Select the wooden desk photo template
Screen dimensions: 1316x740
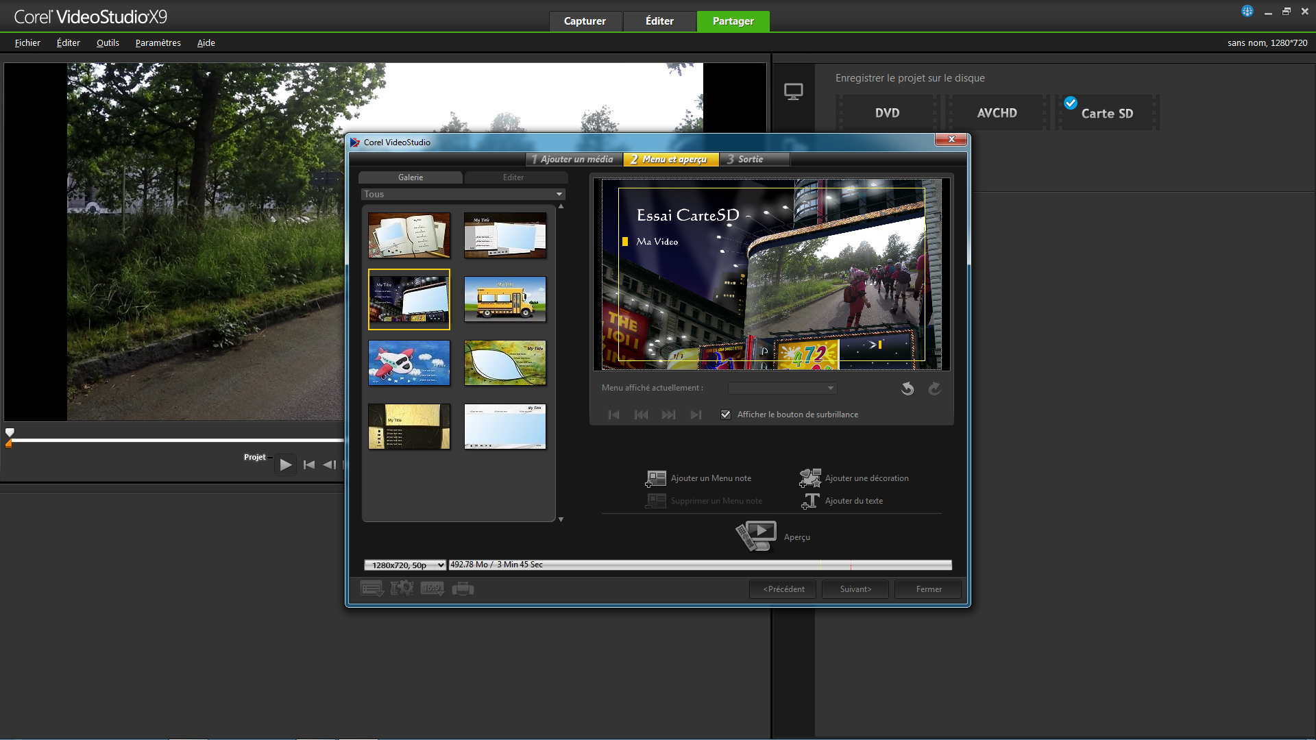[505, 235]
